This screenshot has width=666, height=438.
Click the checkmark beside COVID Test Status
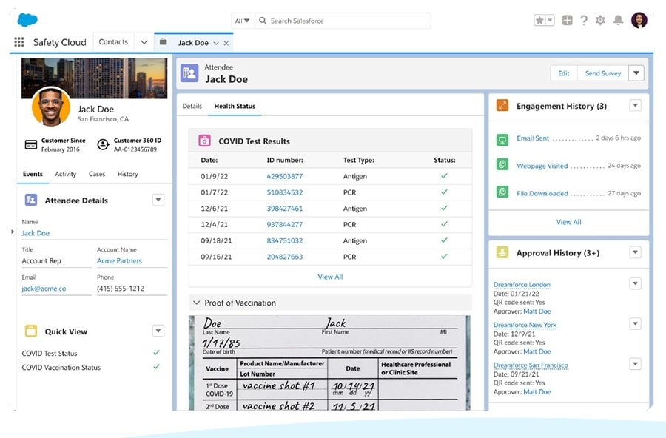pyautogui.click(x=155, y=354)
